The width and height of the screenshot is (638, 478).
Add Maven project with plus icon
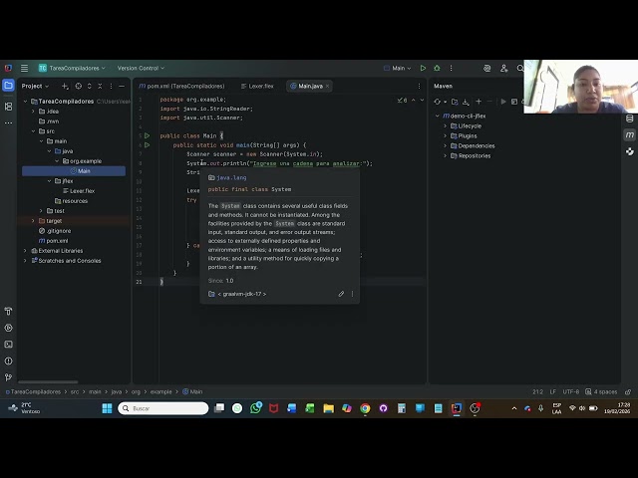point(478,102)
